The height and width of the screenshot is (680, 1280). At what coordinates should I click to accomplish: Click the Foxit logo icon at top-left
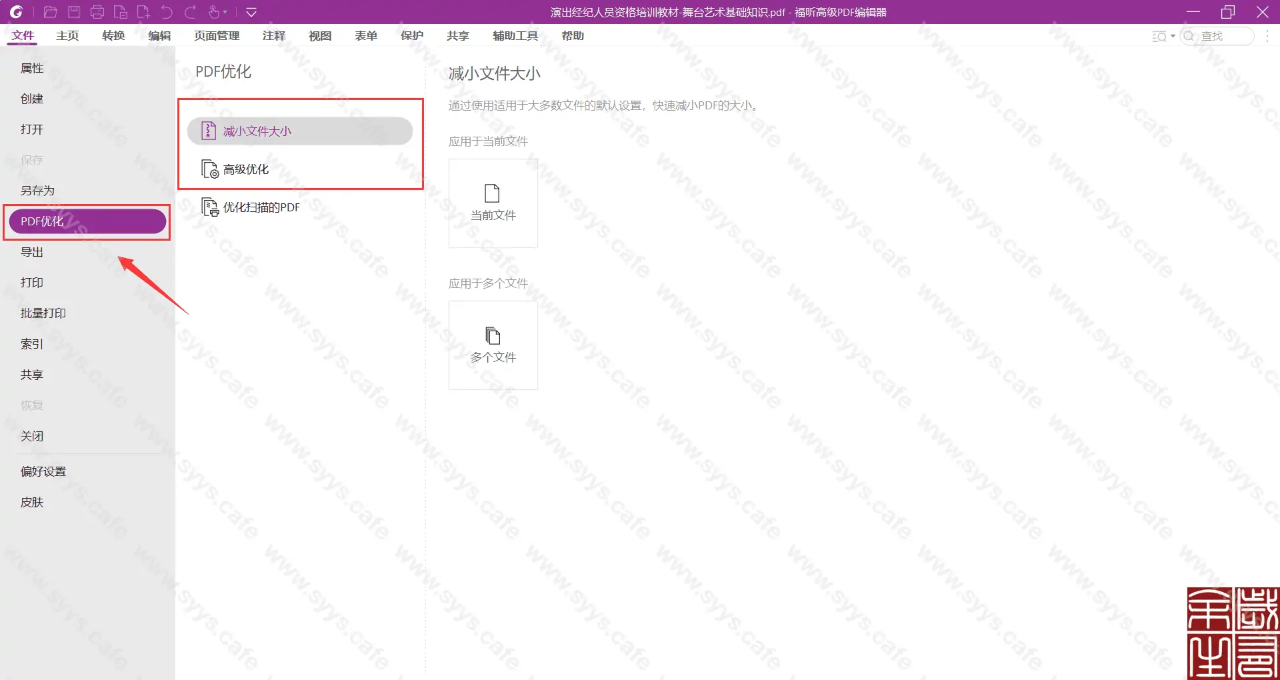tap(16, 12)
